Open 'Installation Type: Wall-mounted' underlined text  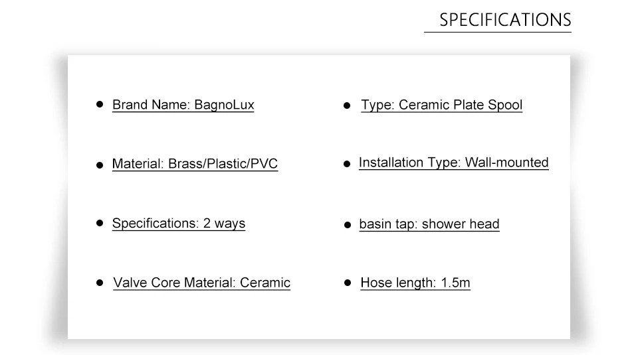(453, 163)
